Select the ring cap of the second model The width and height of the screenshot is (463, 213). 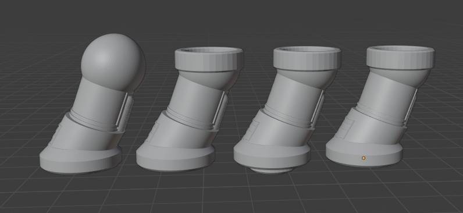pos(209,59)
